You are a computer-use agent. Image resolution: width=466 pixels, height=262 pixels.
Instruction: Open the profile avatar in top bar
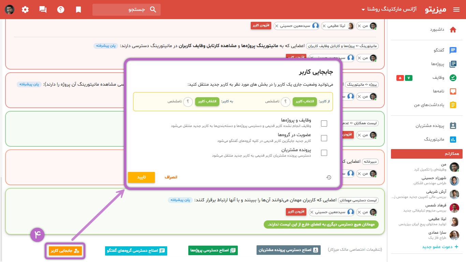click(10, 10)
